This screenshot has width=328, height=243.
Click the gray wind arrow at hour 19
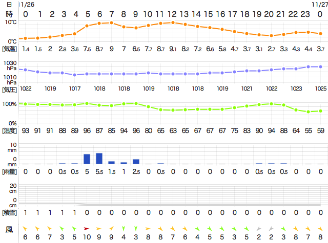[259, 228]
